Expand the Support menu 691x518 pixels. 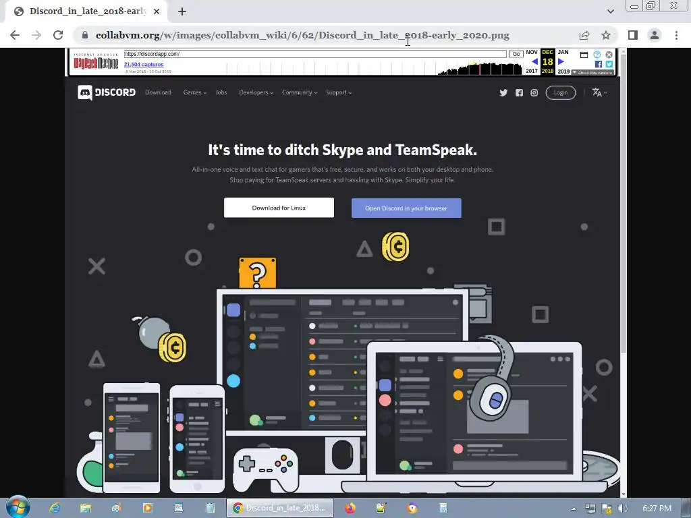point(339,92)
